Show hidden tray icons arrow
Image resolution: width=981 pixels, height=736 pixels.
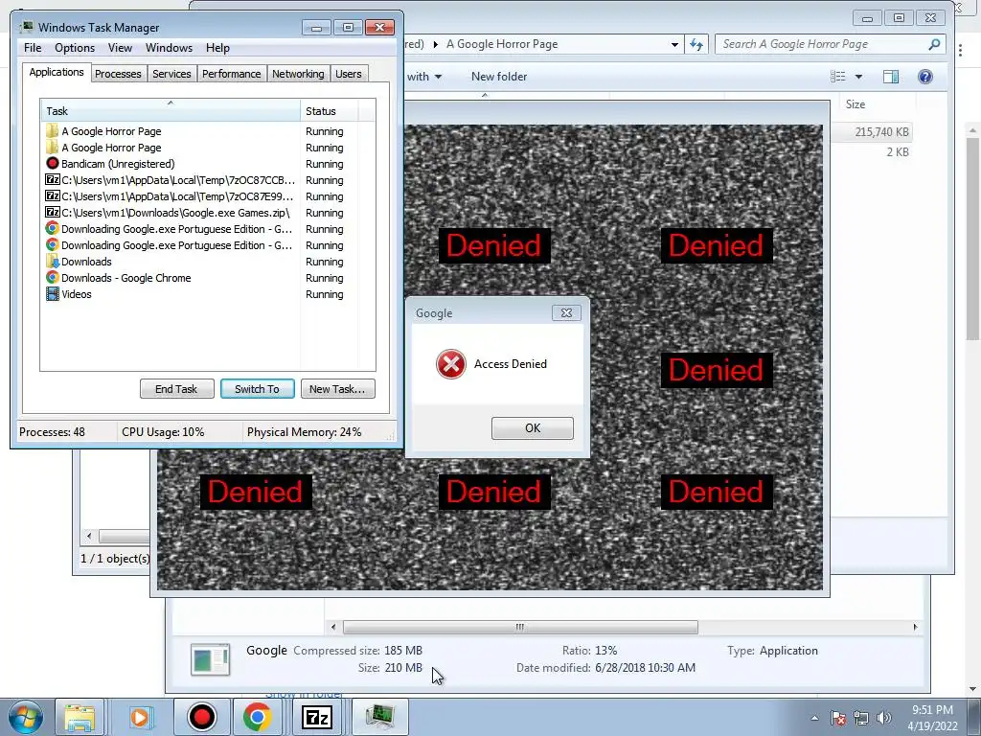pos(814,718)
